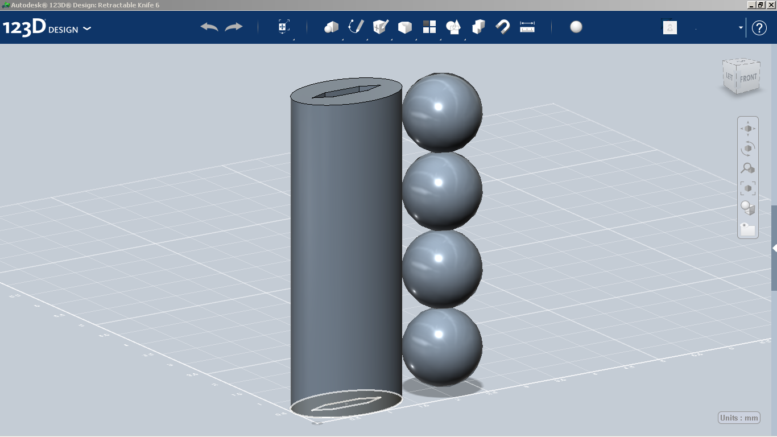Open the 123D Design main menu chevron
This screenshot has width=777, height=437.
tap(88, 28)
